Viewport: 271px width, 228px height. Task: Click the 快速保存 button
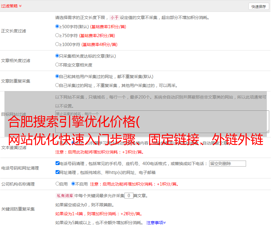pyautogui.click(x=259, y=7)
